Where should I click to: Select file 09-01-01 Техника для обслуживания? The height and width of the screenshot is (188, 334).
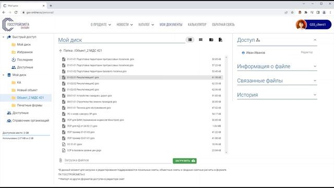141,108
